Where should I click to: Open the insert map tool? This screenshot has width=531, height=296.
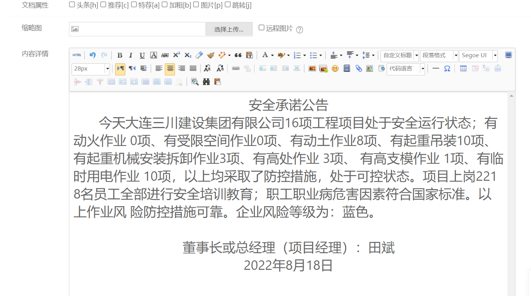370,69
